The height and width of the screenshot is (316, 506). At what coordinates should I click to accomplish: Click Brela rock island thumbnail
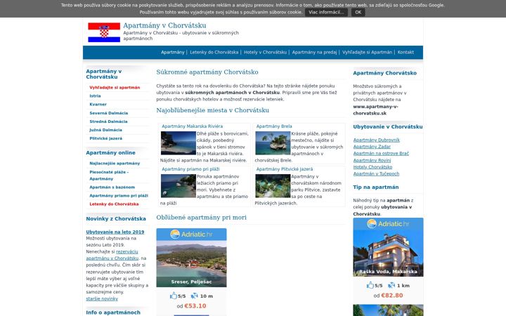coord(273,143)
